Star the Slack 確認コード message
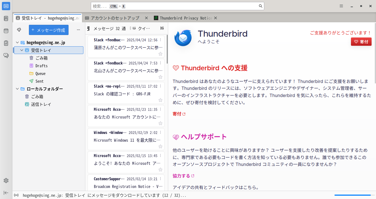The height and width of the screenshot is (199, 376). point(160,100)
